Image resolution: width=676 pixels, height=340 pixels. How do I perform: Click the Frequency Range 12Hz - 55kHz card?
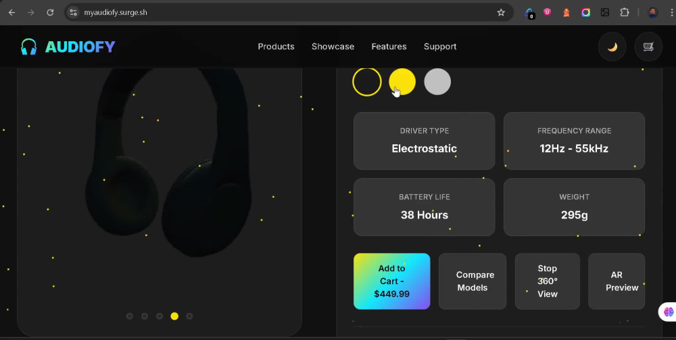click(x=574, y=141)
